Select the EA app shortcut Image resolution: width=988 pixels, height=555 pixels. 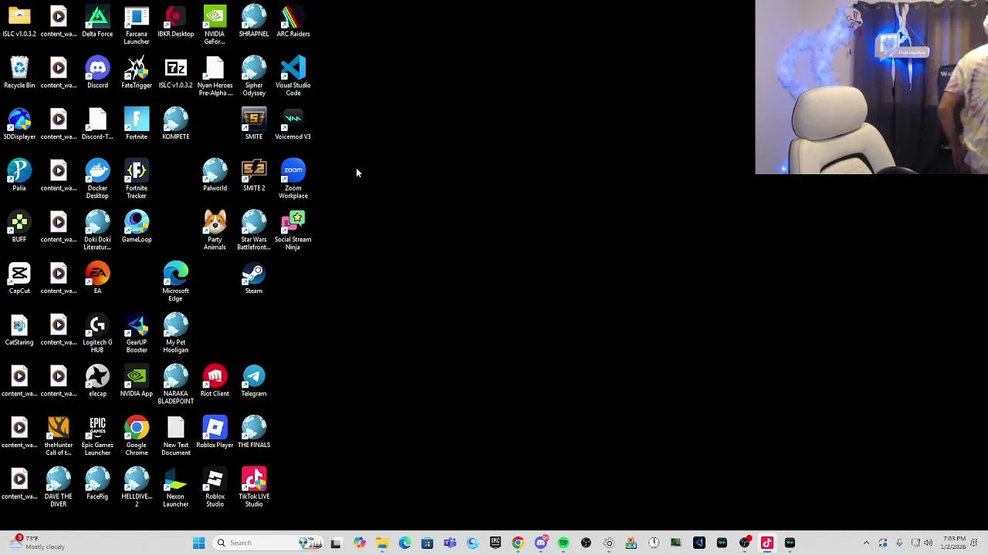pos(97,279)
